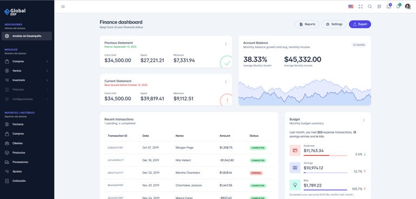416x199 pixels.
Task: Click the blue Export button
Action: click(360, 24)
